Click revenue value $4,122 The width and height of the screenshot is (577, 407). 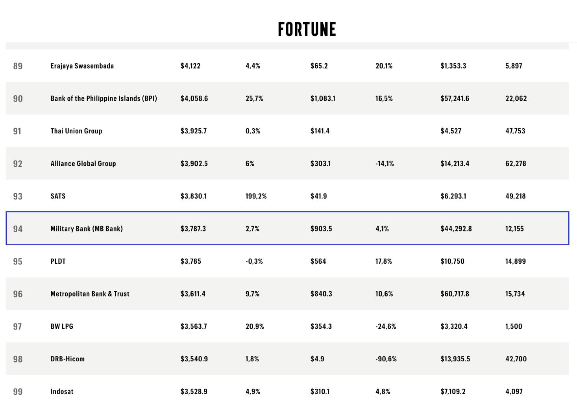click(190, 66)
